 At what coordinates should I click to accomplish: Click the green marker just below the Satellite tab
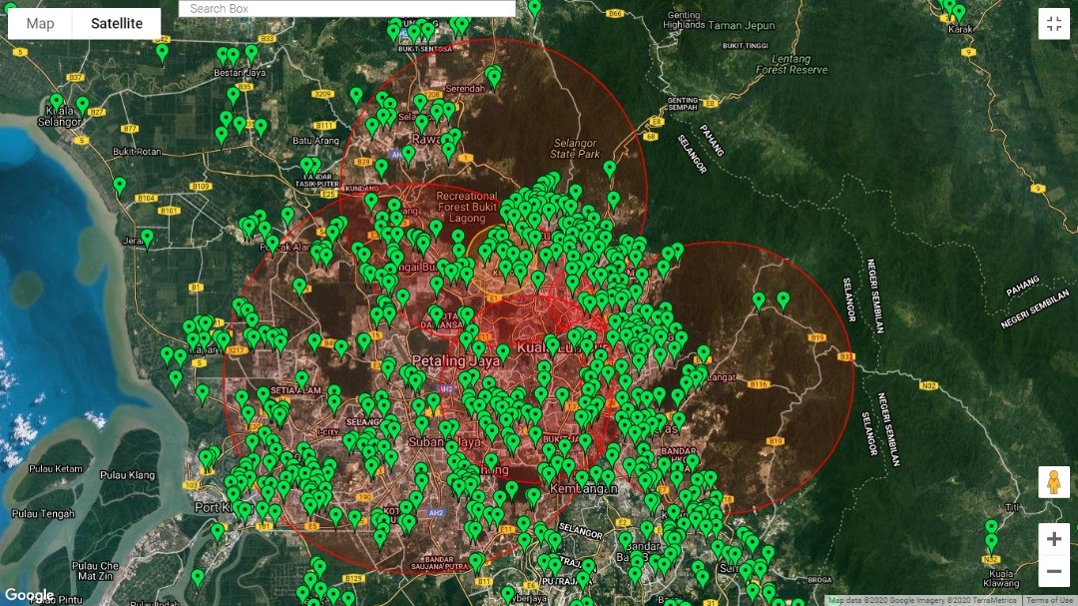pos(162,52)
